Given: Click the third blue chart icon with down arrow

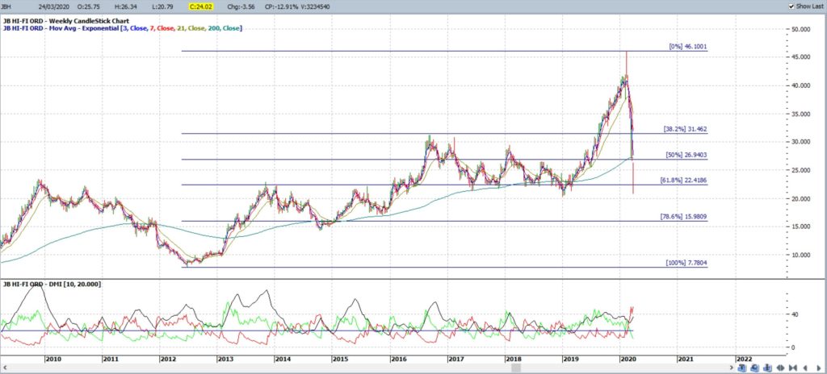Looking at the screenshot, I should point(767,368).
